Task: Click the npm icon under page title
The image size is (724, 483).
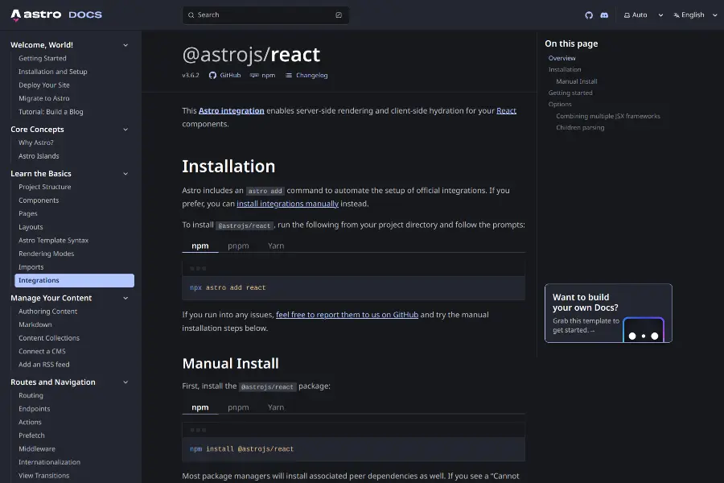Action: 254,75
